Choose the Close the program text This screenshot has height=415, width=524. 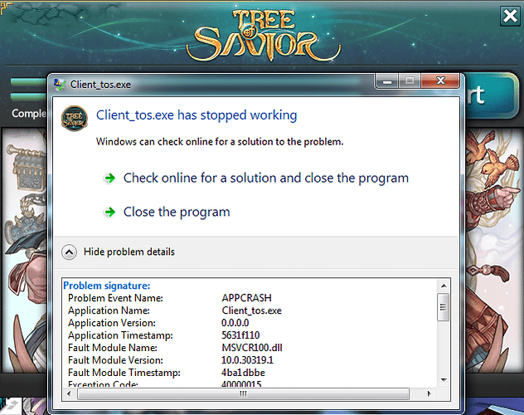(177, 212)
